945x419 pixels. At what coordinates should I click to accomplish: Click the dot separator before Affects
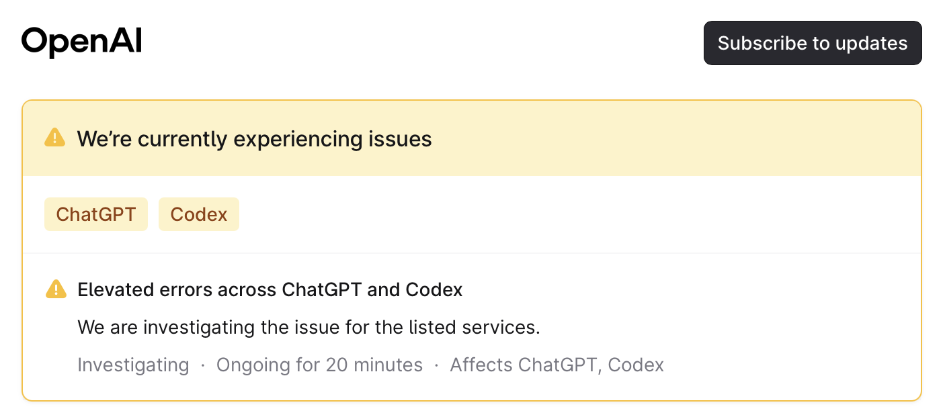(x=436, y=365)
